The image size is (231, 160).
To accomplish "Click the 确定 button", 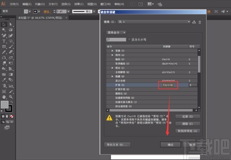I will [x=171, y=145].
